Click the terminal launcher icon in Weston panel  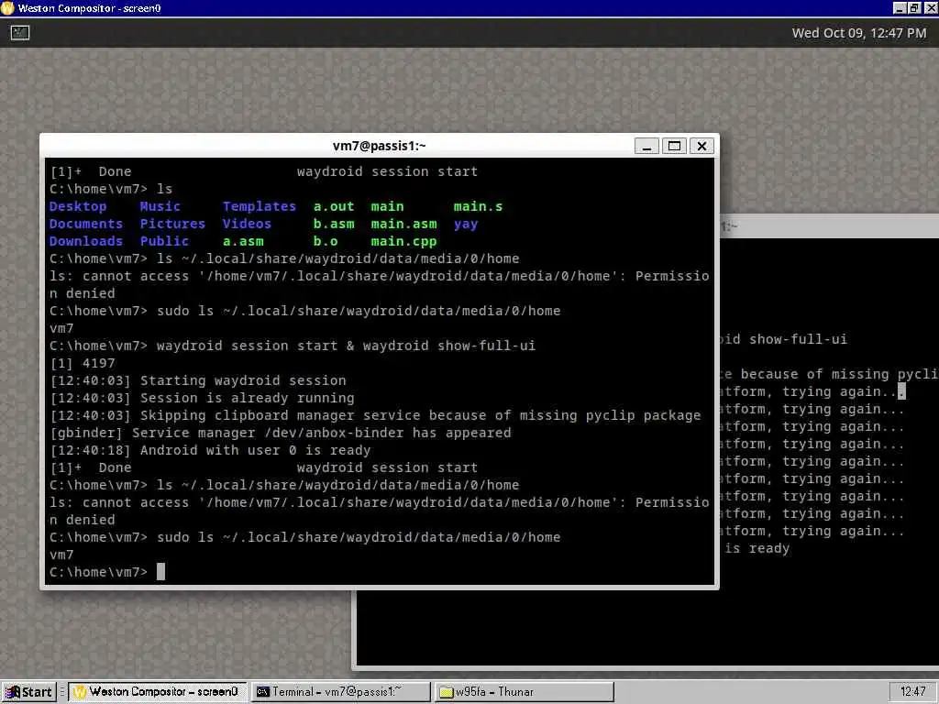coord(20,33)
